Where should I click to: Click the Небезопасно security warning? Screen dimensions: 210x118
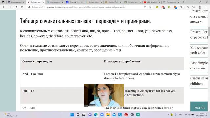coord(35,7)
